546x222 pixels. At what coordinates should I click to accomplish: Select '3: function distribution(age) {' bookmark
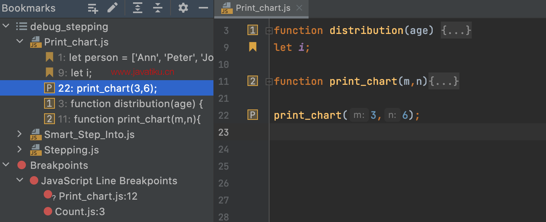pyautogui.click(x=107, y=104)
